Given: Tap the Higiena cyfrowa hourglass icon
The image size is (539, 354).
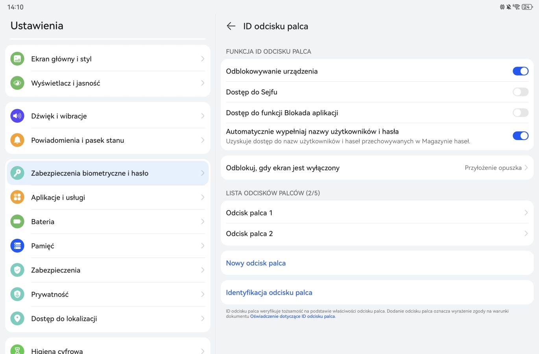Looking at the screenshot, I should point(17,350).
